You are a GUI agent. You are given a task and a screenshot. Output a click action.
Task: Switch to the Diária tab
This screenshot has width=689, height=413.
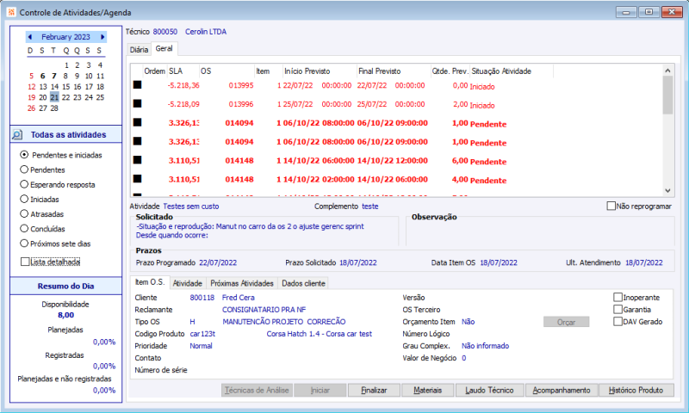click(139, 50)
